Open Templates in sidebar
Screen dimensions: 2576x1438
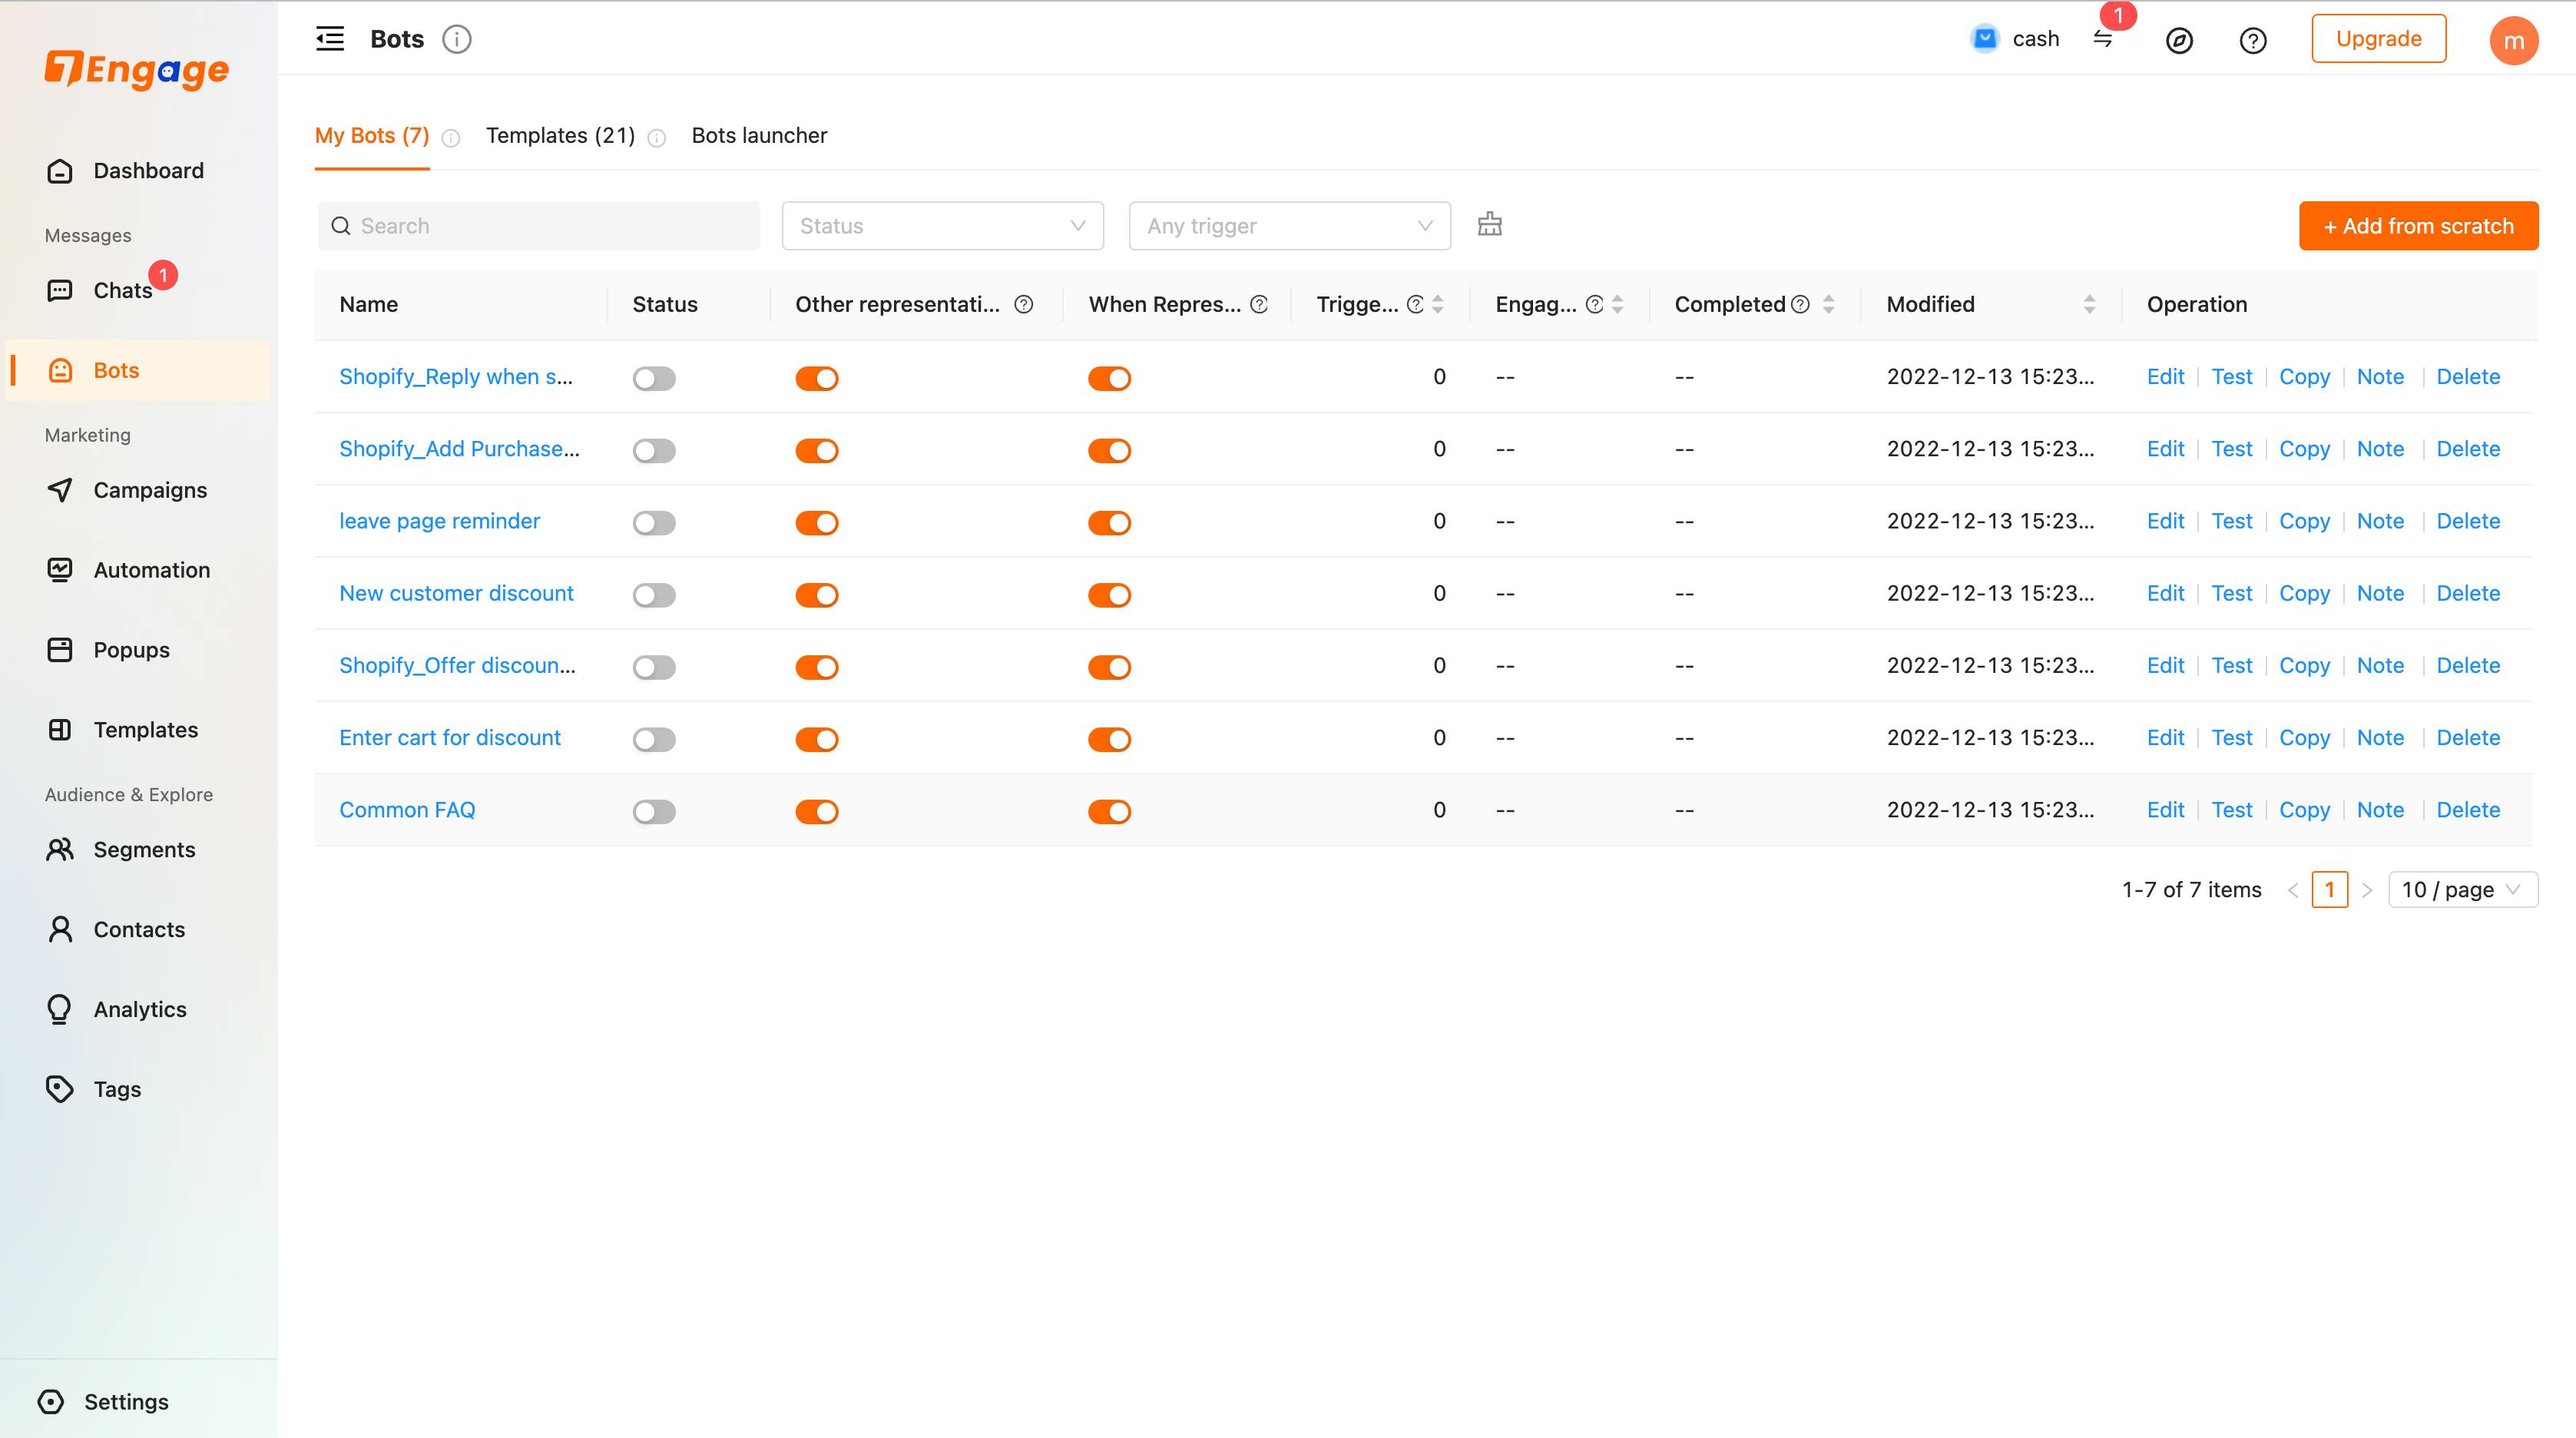tap(122, 730)
